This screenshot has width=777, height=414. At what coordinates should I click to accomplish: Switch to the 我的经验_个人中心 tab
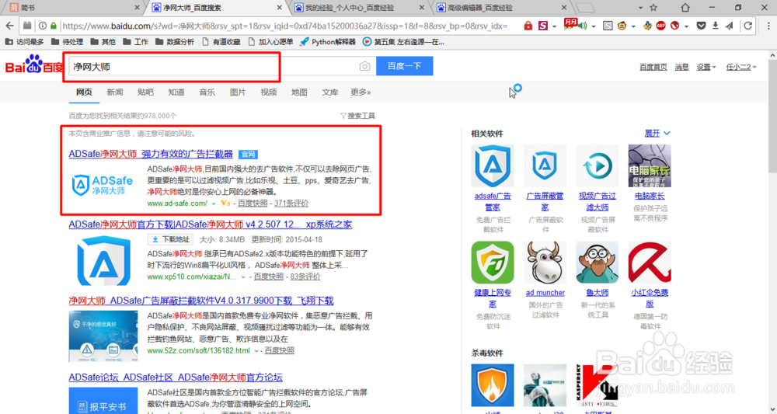[359, 8]
